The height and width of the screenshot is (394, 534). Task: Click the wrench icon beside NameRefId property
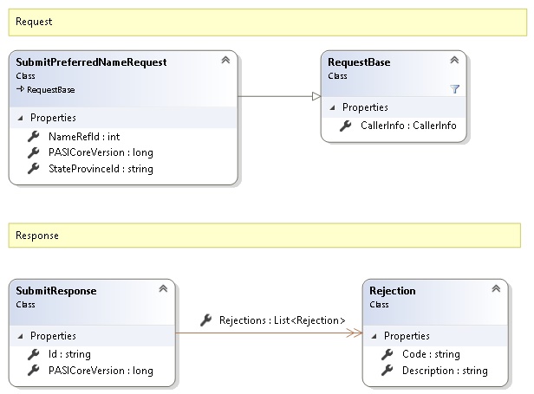tap(35, 136)
